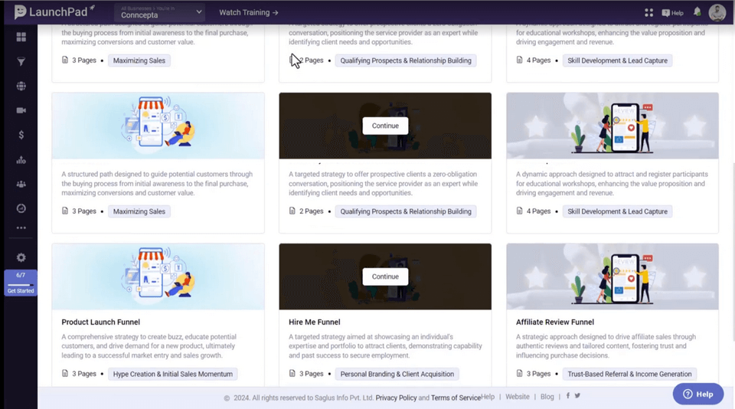Screen dimensions: 735x409
Task: Open the apps grid icon in header
Action: tap(648, 12)
